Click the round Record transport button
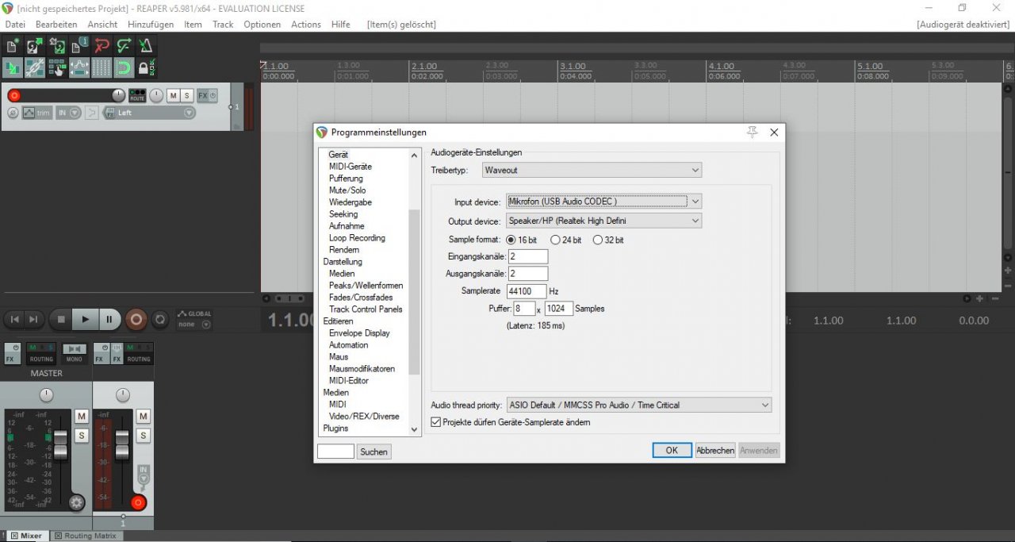 136,319
